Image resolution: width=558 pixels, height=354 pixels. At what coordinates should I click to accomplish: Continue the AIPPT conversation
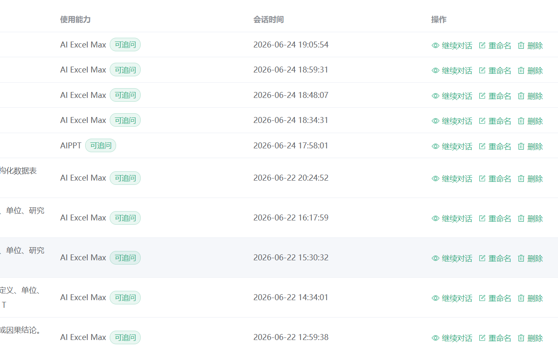coord(452,146)
